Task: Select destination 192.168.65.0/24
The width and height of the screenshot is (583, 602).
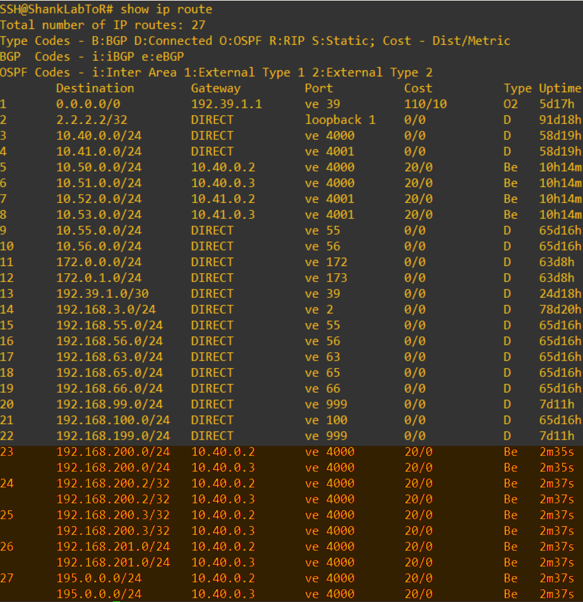Action: (110, 372)
